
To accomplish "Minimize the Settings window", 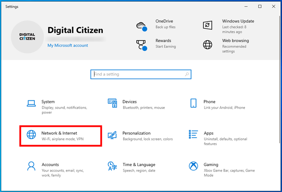I will (x=246, y=7).
